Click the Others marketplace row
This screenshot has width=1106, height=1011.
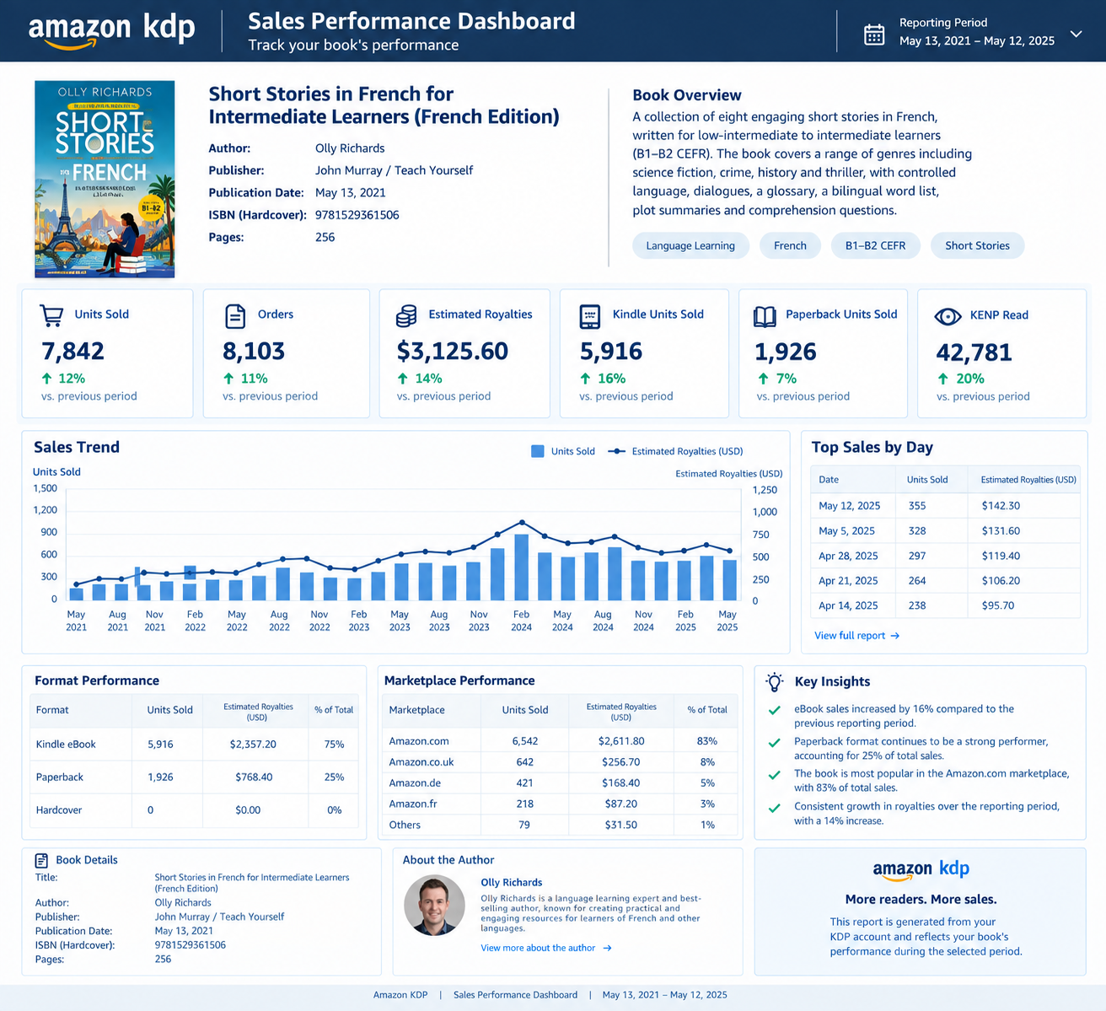(x=561, y=825)
